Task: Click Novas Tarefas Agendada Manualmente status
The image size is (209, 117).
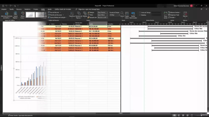Action: [x=20, y=116]
